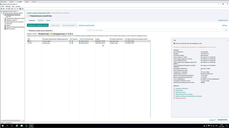Click the critical status icon of CL1 row

point(28,41)
